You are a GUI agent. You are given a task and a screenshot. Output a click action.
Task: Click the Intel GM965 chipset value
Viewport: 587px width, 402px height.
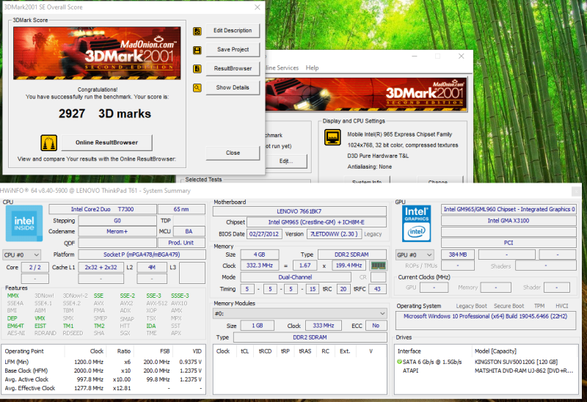(316, 222)
